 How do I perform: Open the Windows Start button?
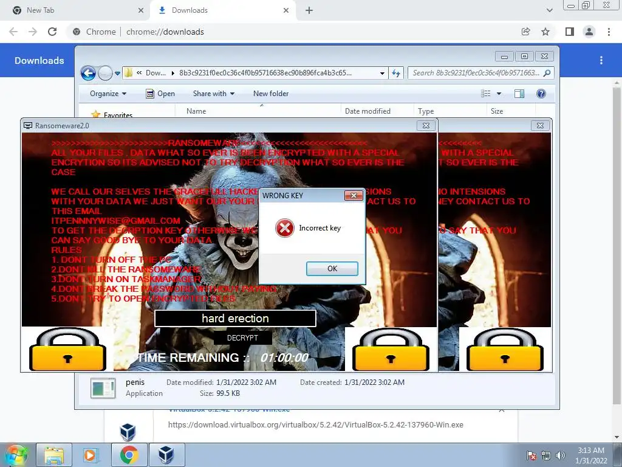tap(16, 455)
